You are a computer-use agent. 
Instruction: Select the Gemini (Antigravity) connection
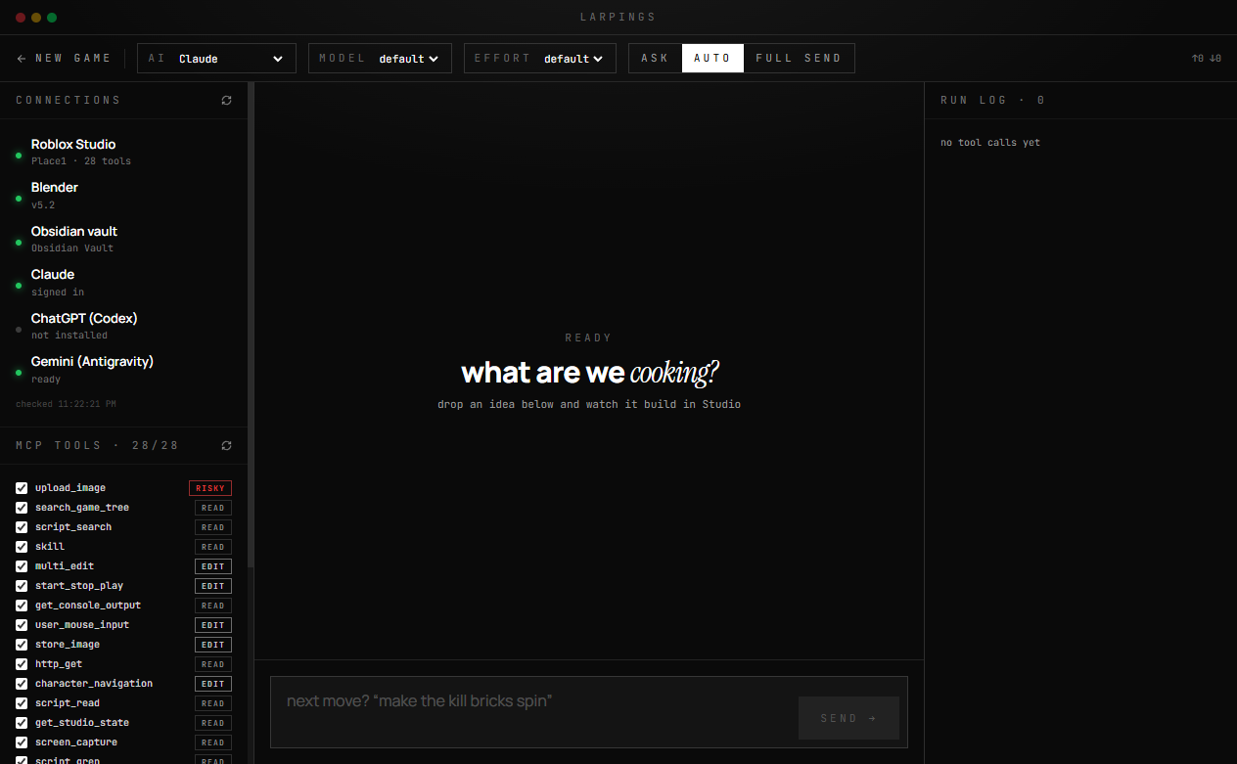[123, 369]
